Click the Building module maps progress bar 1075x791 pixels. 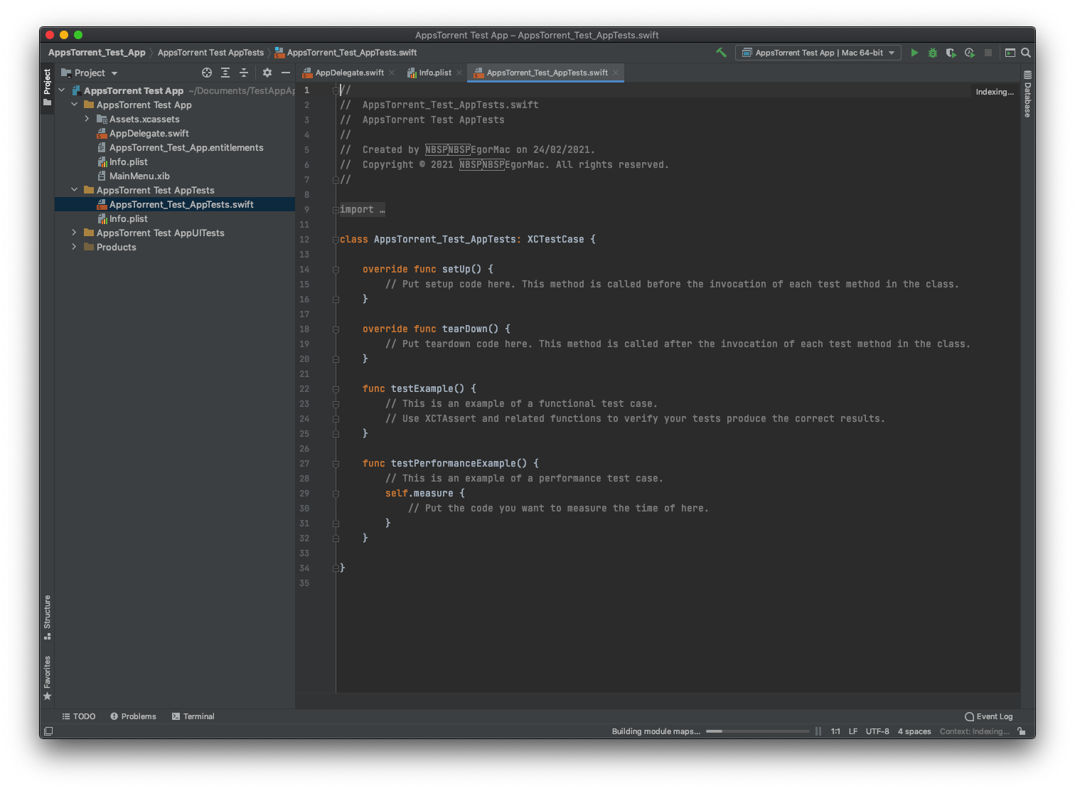[758, 731]
